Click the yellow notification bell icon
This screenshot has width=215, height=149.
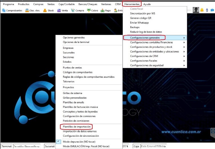click(x=202, y=10)
